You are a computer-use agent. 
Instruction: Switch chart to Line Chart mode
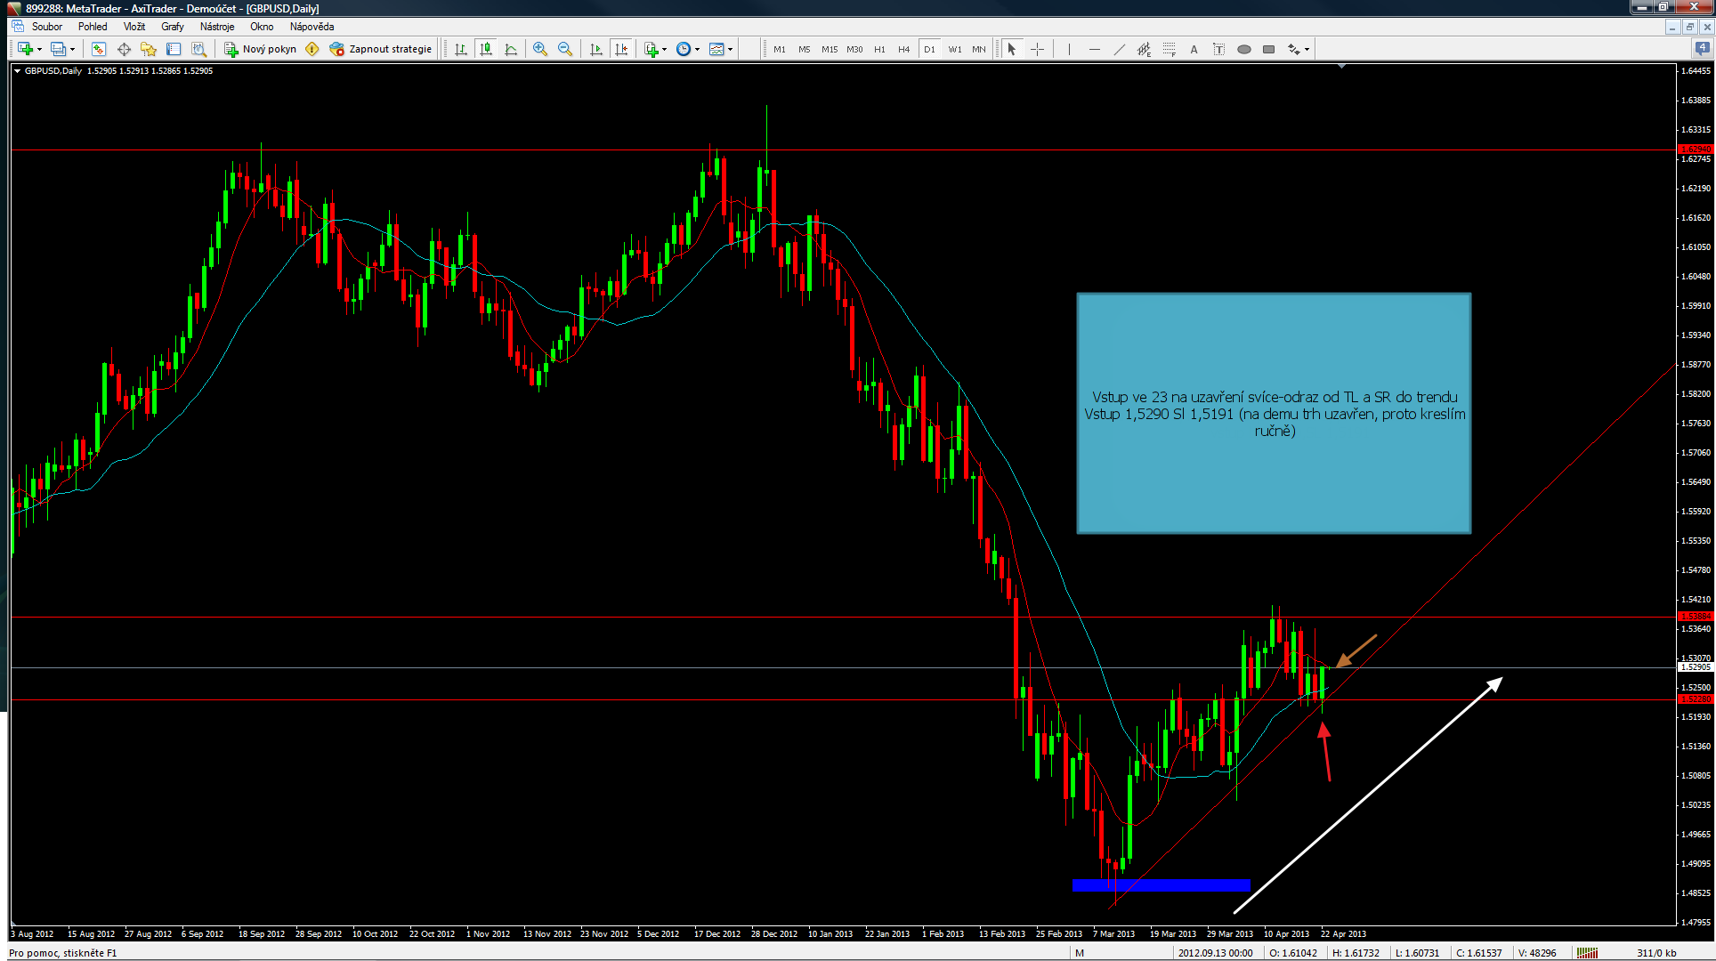(x=511, y=49)
